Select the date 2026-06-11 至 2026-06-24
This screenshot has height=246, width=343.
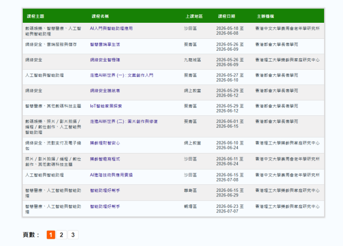click(230, 162)
